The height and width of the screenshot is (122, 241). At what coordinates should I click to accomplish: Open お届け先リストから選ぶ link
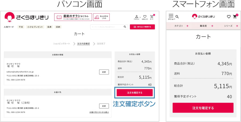99,112
